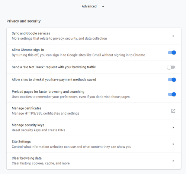
Task: Click Allow Chrome sign-in label text
Action: point(28,50)
